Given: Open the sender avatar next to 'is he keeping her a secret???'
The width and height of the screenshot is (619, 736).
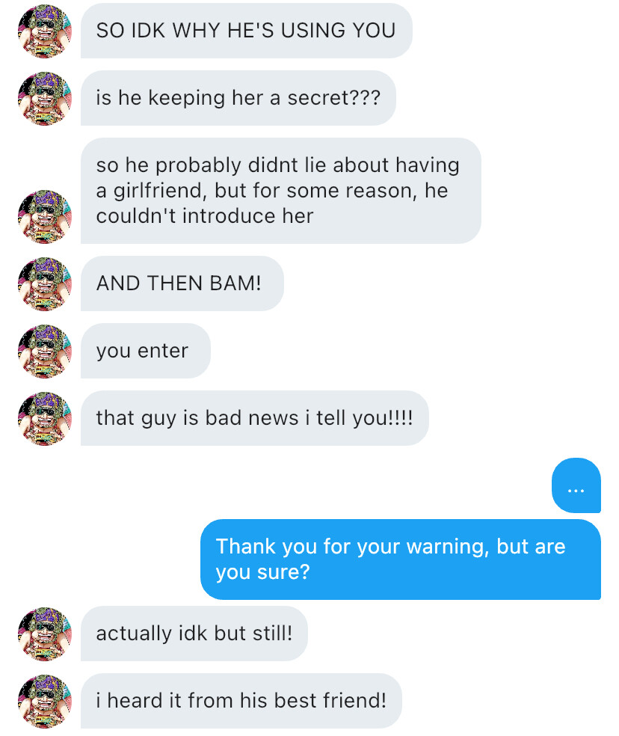Looking at the screenshot, I should click(x=44, y=98).
